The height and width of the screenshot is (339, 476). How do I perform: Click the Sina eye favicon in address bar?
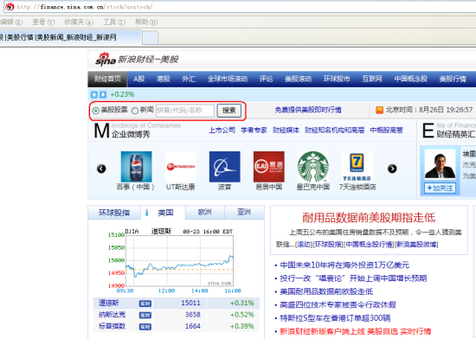tap(10, 6)
